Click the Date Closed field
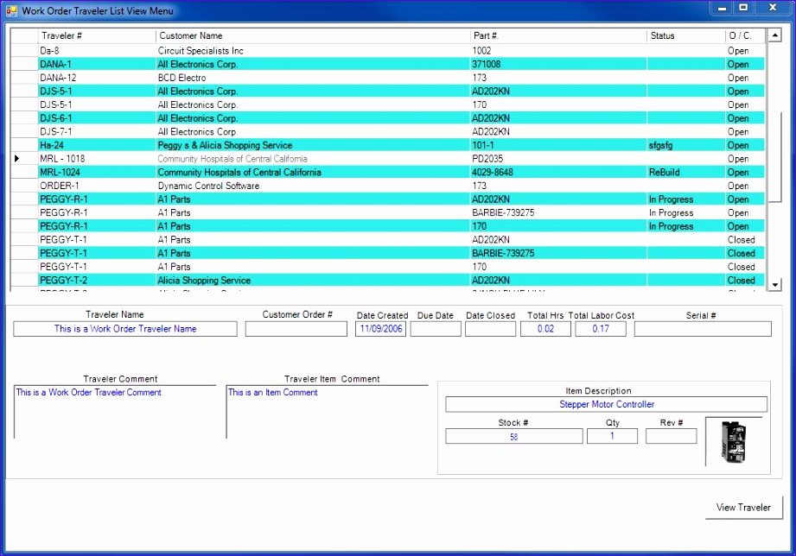 490,329
